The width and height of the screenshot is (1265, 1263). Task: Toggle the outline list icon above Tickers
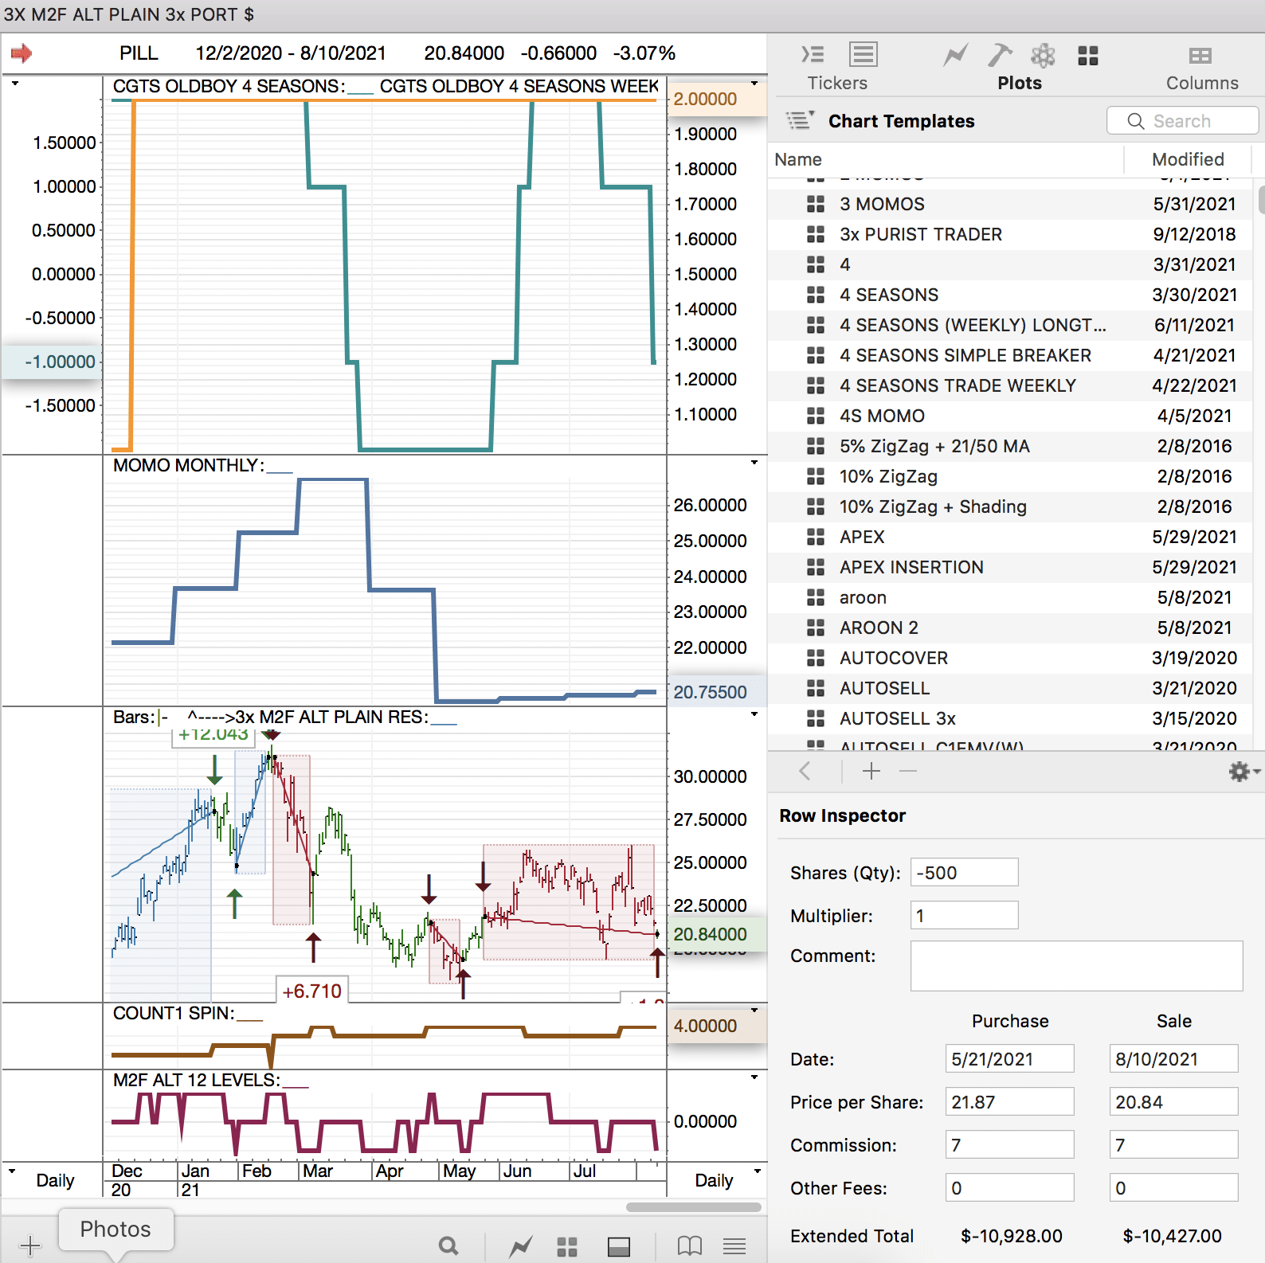point(813,55)
